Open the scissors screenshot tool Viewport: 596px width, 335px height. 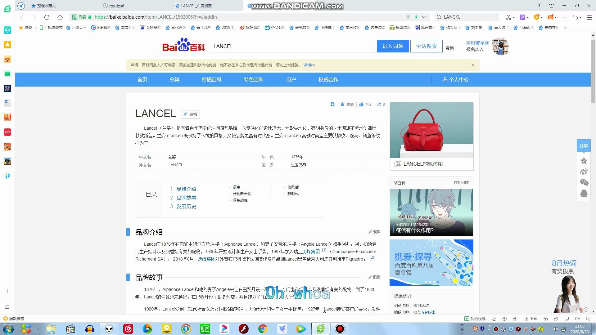[508, 17]
